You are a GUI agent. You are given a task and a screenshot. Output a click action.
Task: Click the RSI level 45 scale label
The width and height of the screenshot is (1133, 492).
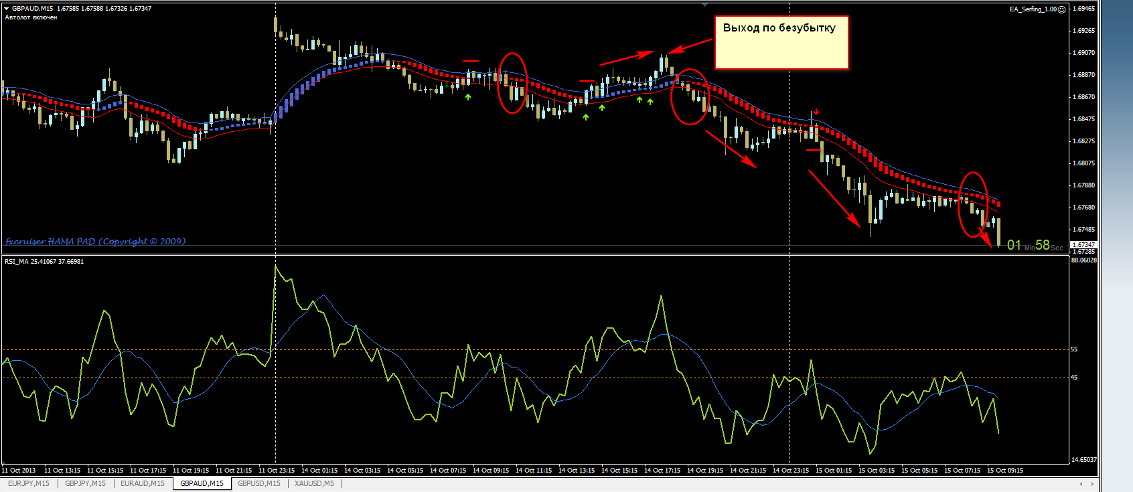point(1075,378)
